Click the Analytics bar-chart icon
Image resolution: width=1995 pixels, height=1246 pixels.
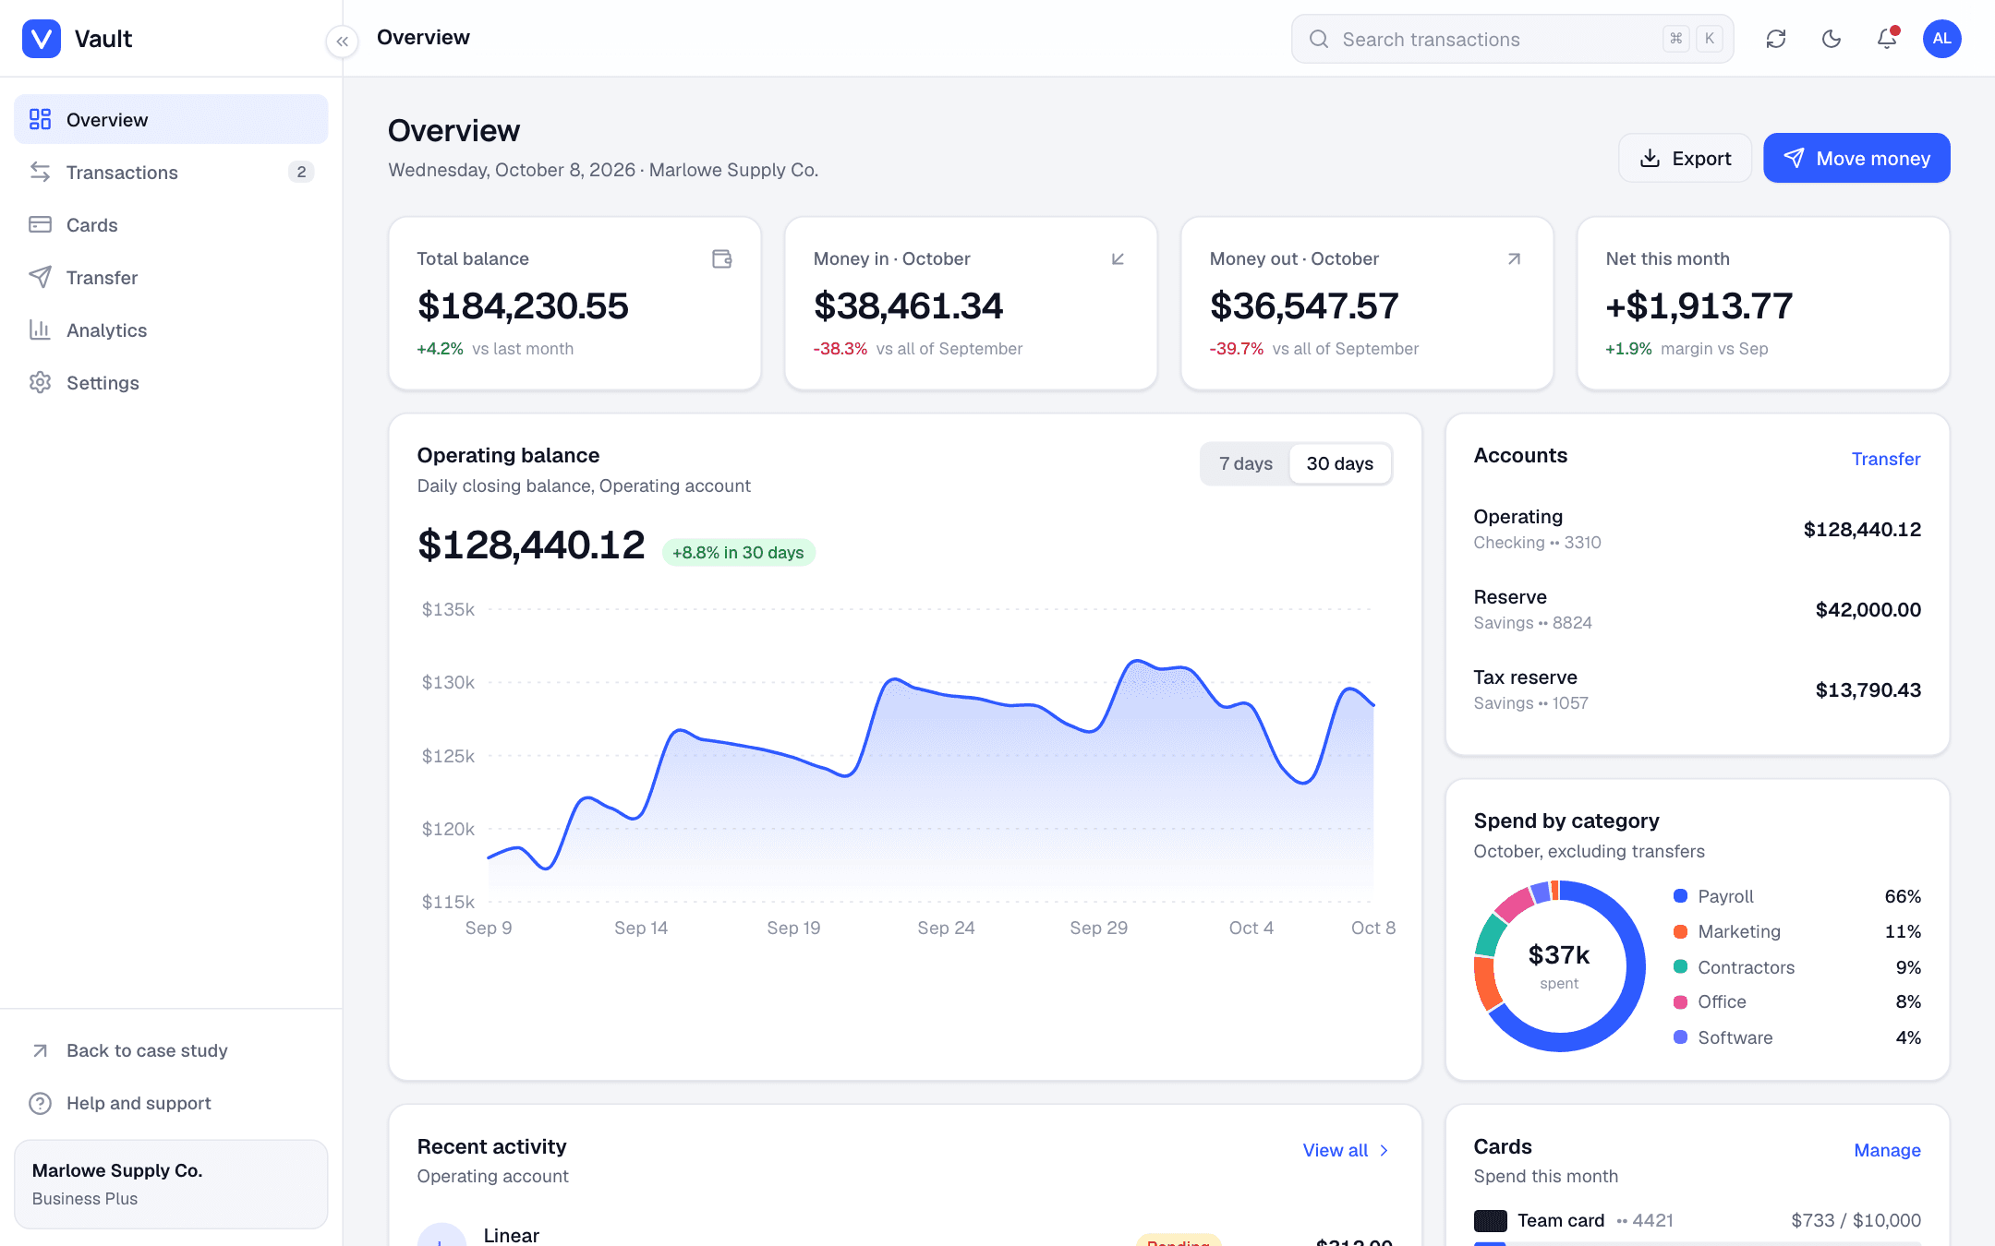40,329
